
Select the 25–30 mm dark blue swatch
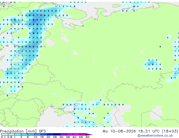point(57,134)
